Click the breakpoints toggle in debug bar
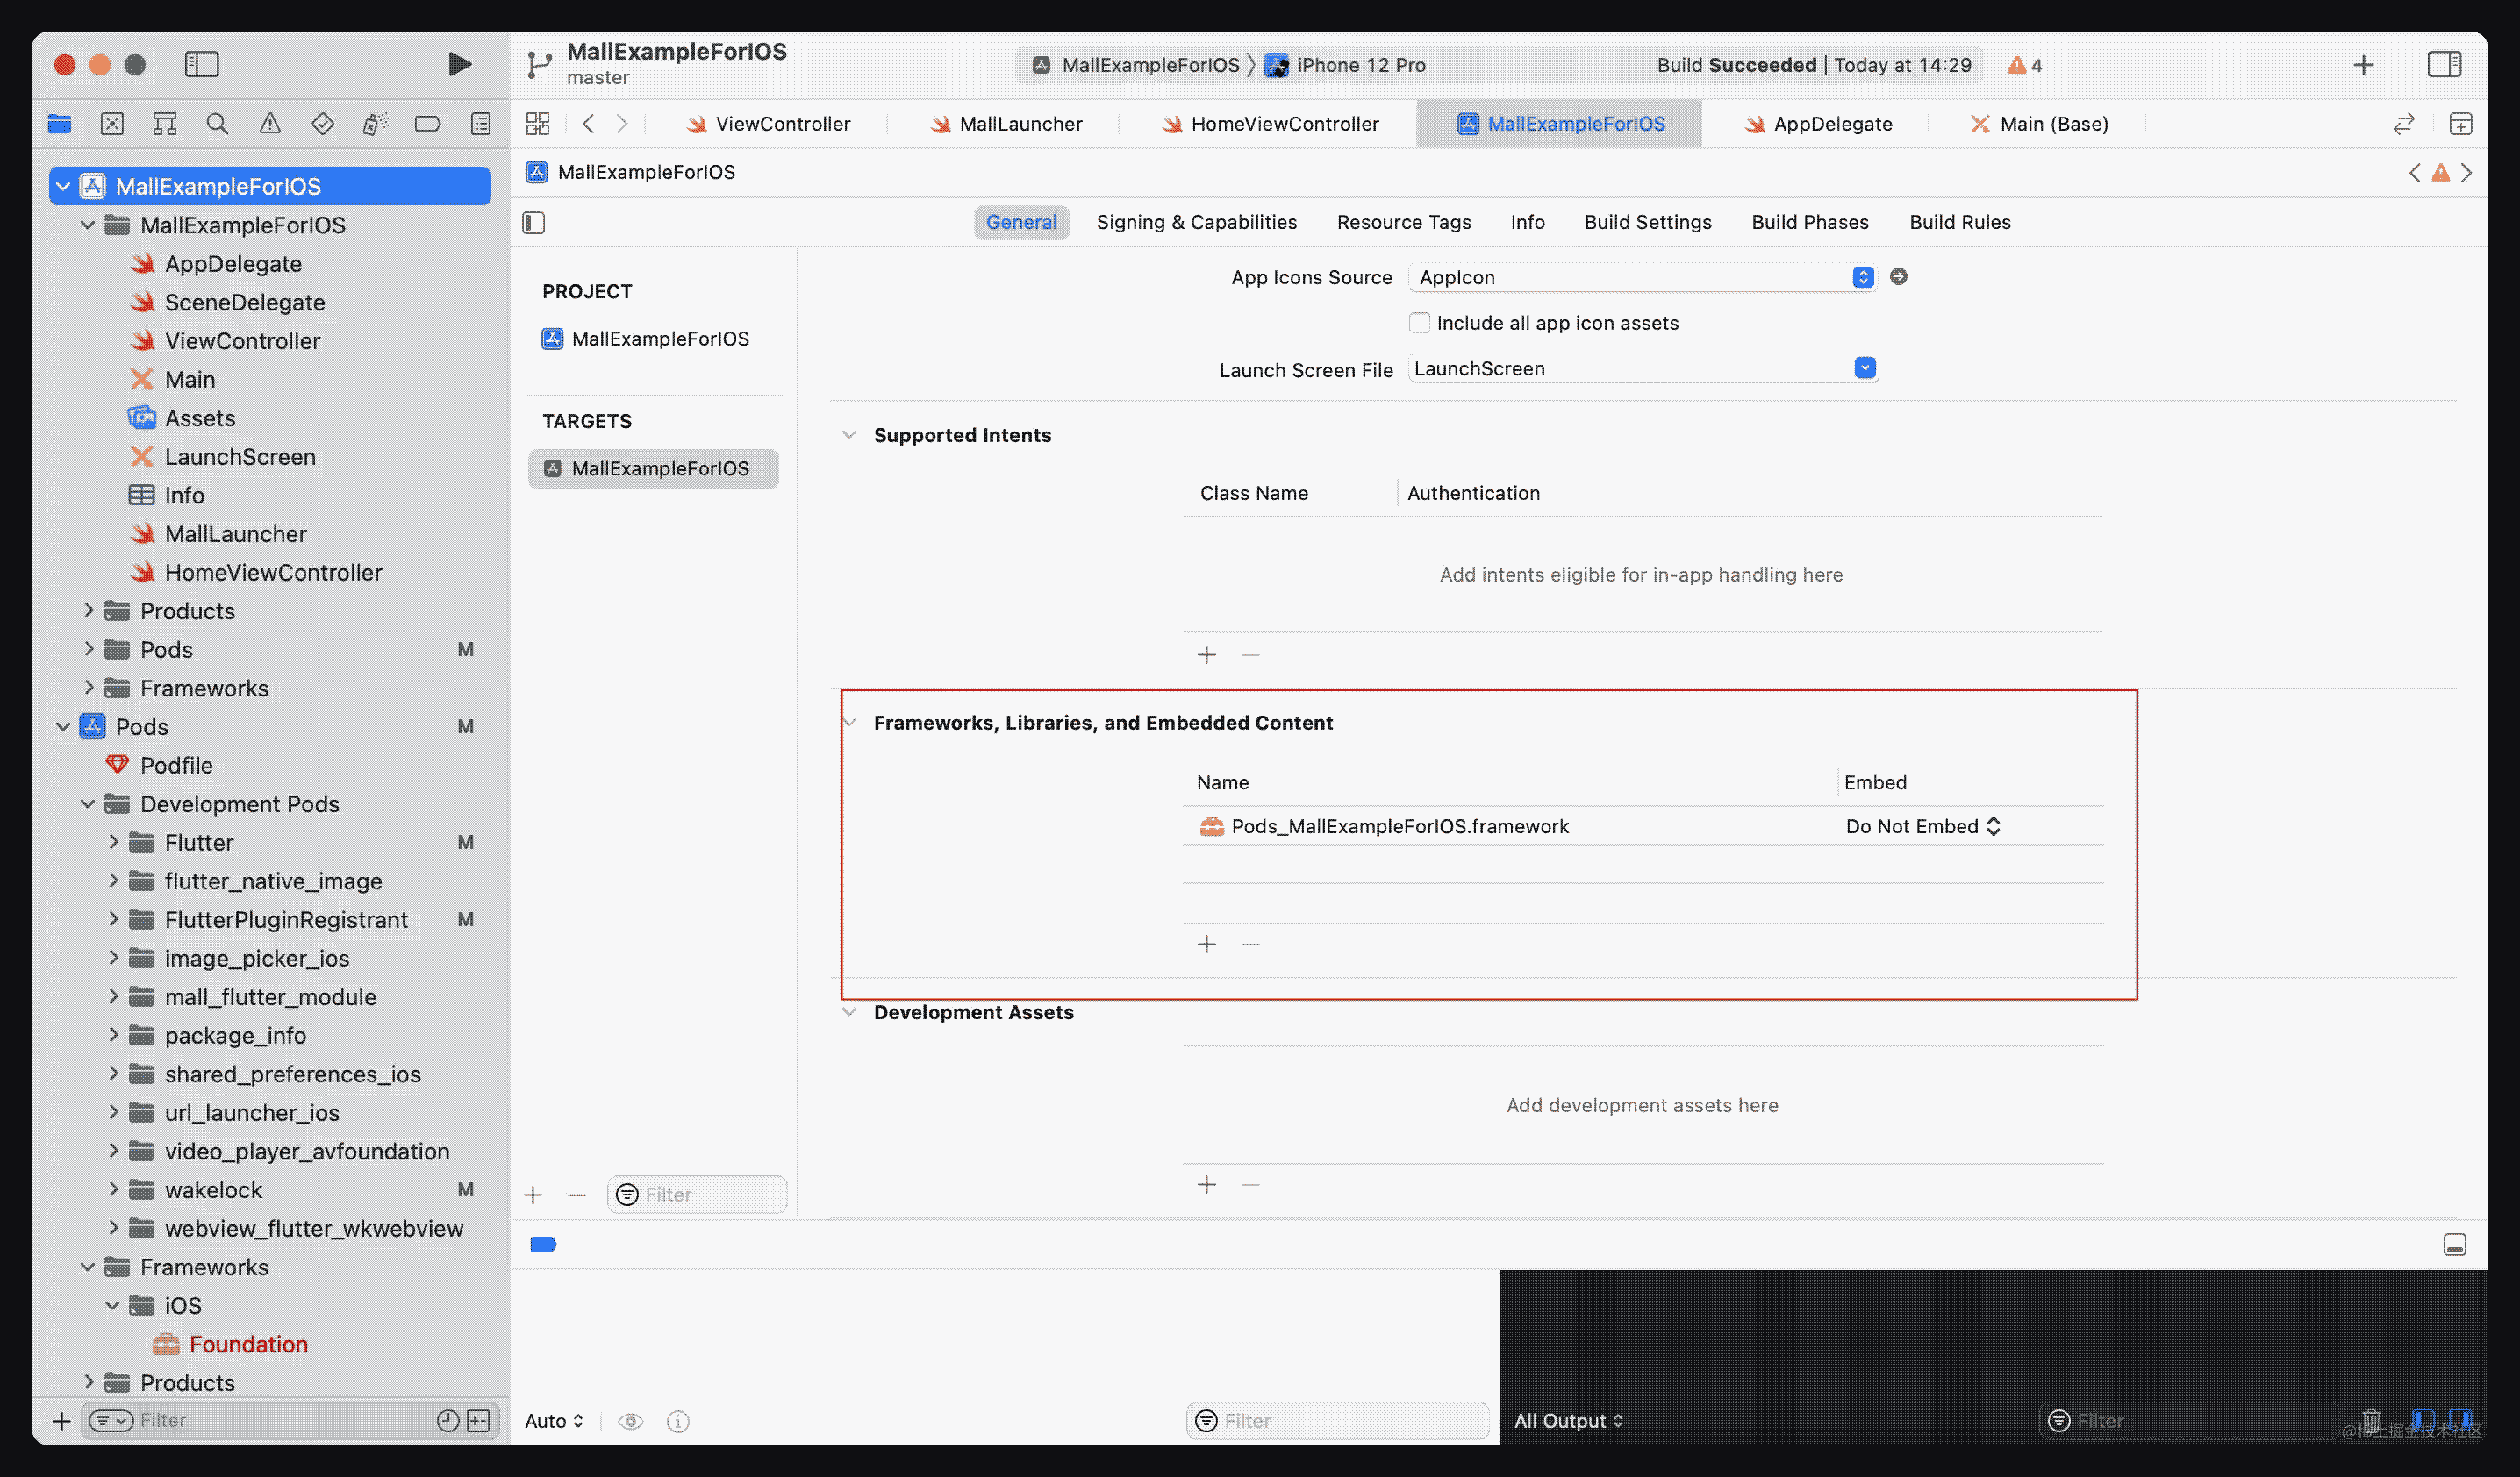The width and height of the screenshot is (2520, 1477). [x=543, y=1245]
